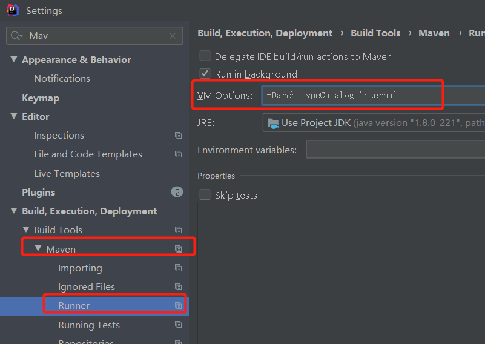The width and height of the screenshot is (485, 344).
Task: Open Notifications settings
Action: click(62, 79)
